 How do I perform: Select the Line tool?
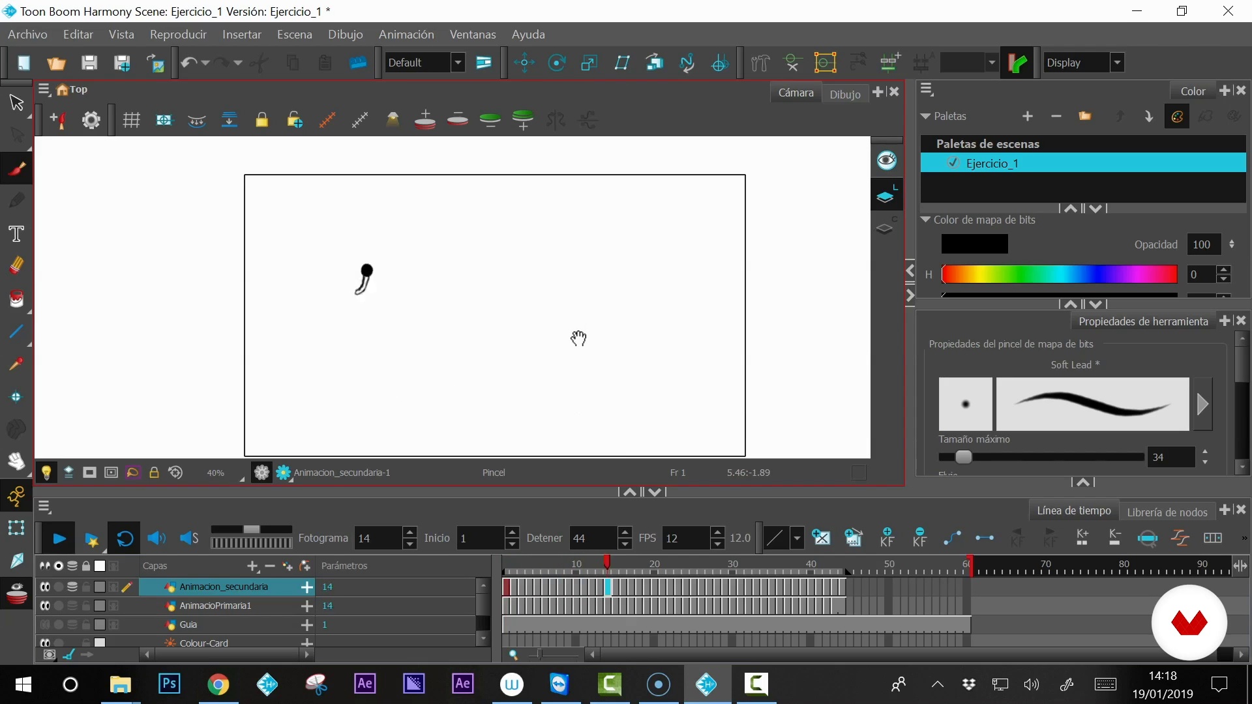(x=16, y=332)
